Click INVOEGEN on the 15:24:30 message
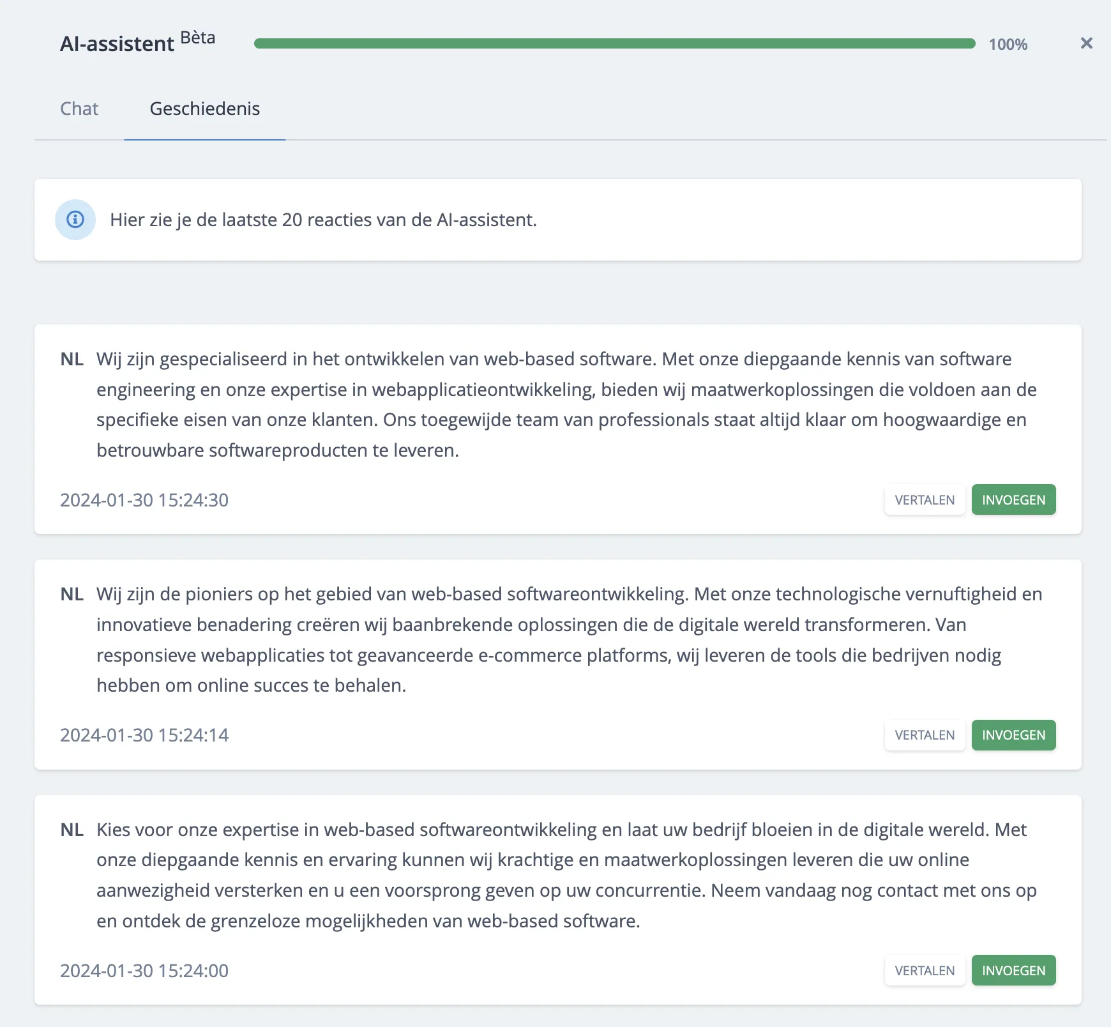Viewport: 1111px width, 1027px height. click(1013, 499)
